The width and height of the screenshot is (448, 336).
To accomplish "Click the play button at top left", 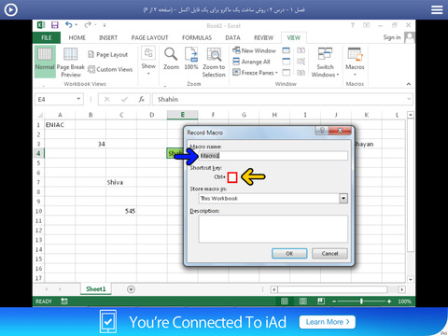I will pyautogui.click(x=11, y=10).
